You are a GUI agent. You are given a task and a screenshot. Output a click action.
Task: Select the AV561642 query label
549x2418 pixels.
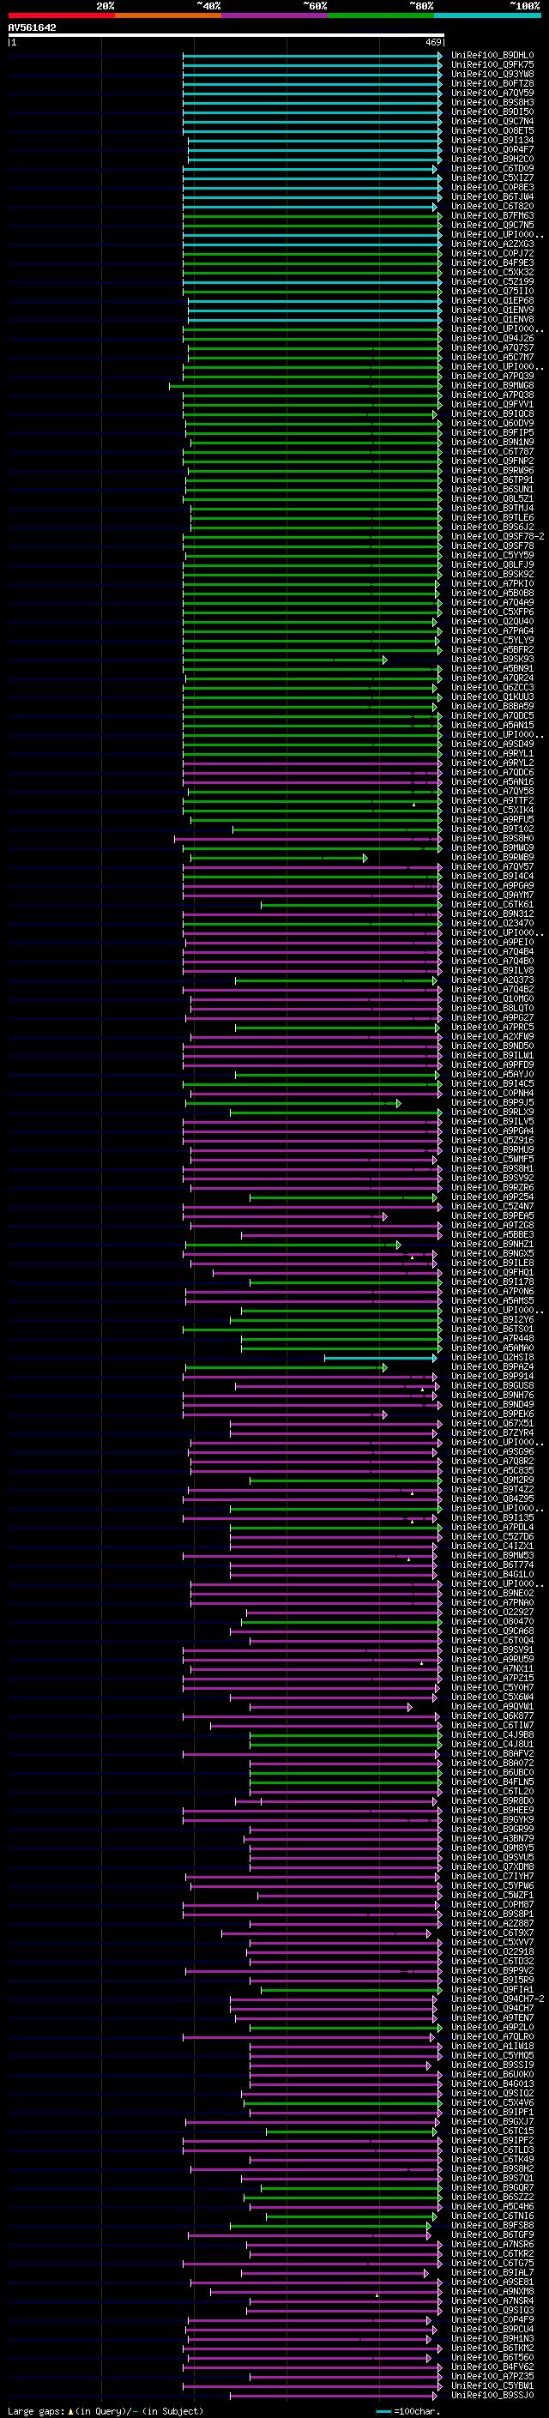[x=32, y=28]
